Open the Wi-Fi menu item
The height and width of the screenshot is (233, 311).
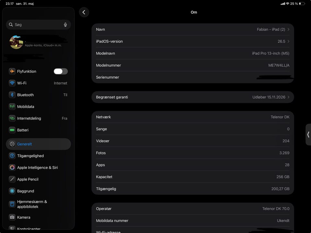[x=38, y=83]
